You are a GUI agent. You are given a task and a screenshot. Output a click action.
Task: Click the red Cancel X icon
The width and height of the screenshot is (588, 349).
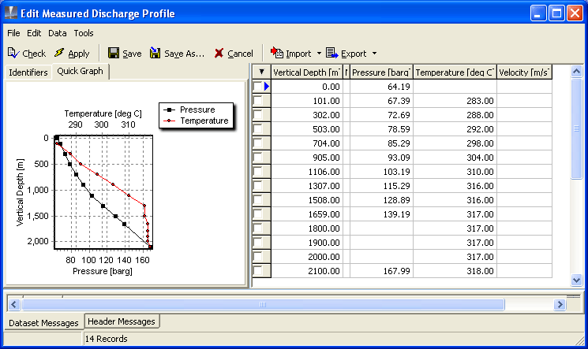coord(219,54)
